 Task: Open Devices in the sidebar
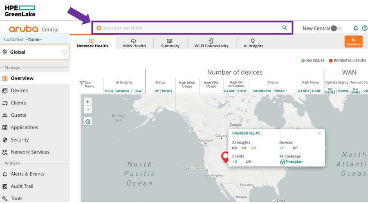click(19, 91)
